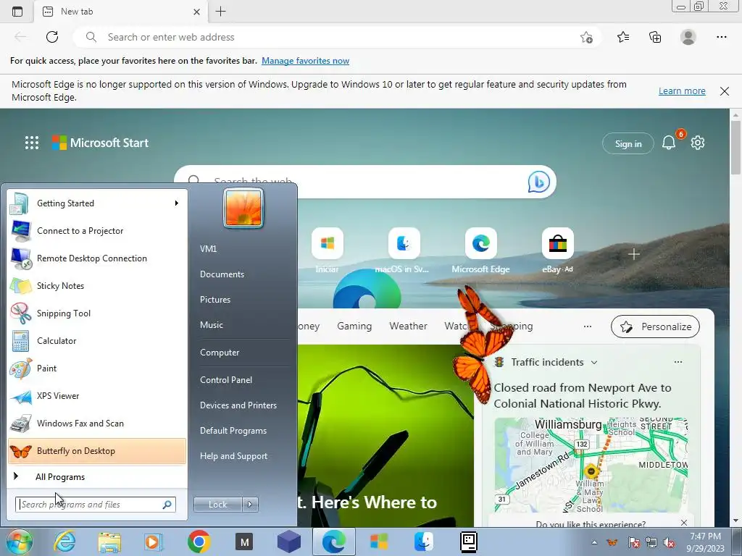Open the M app on taskbar
Image resolution: width=742 pixels, height=556 pixels.
point(244,542)
